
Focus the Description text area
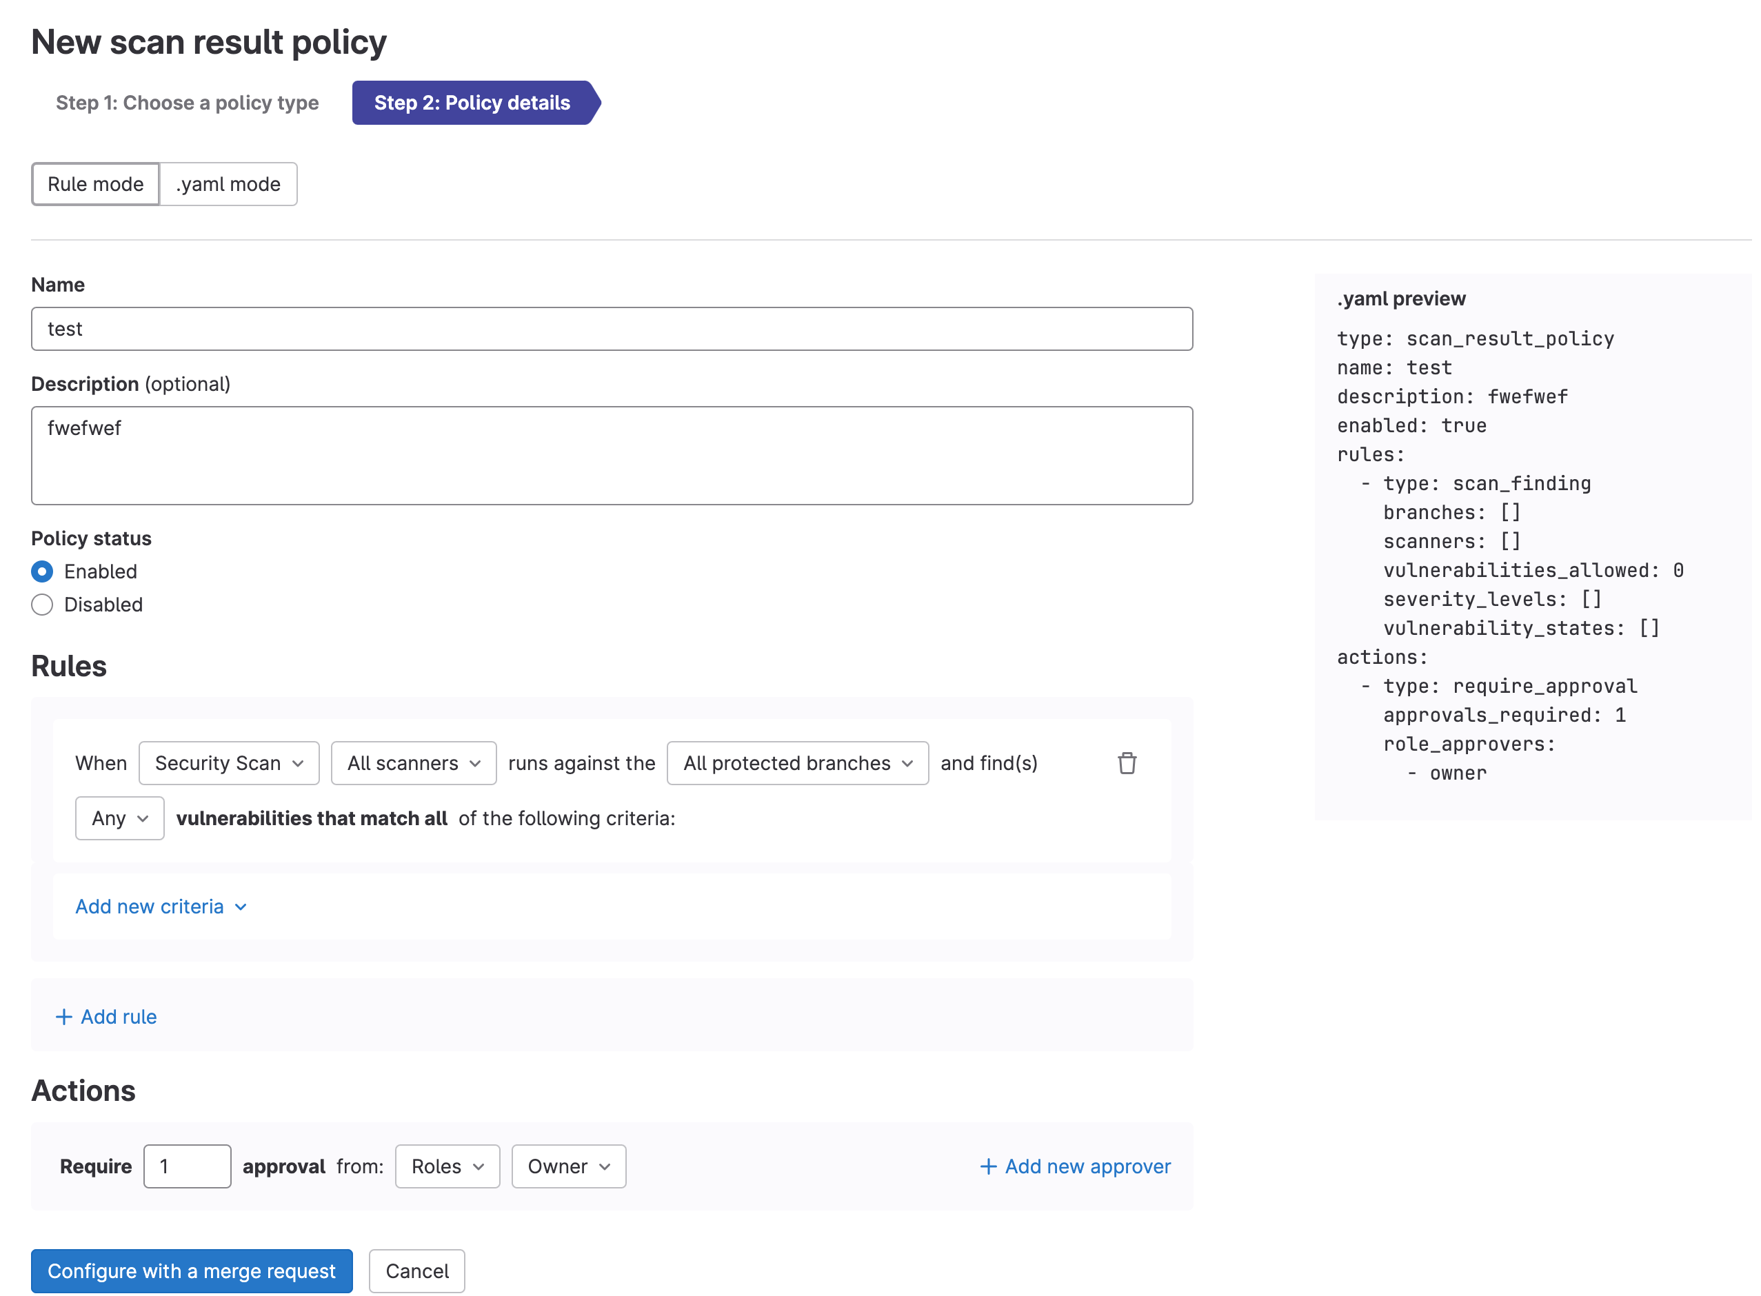coord(612,455)
